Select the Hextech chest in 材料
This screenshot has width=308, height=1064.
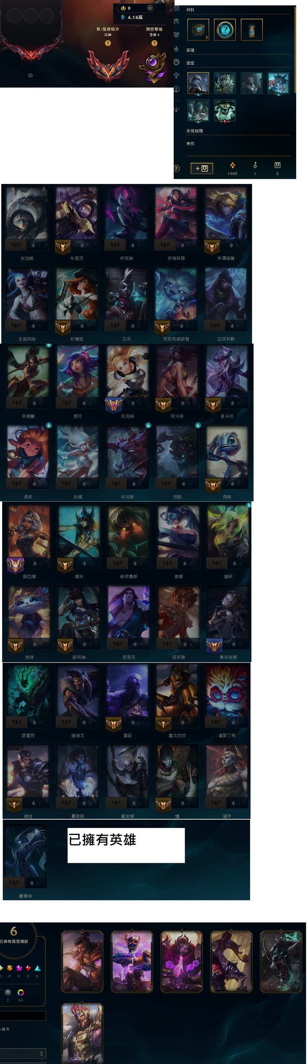pos(198,30)
